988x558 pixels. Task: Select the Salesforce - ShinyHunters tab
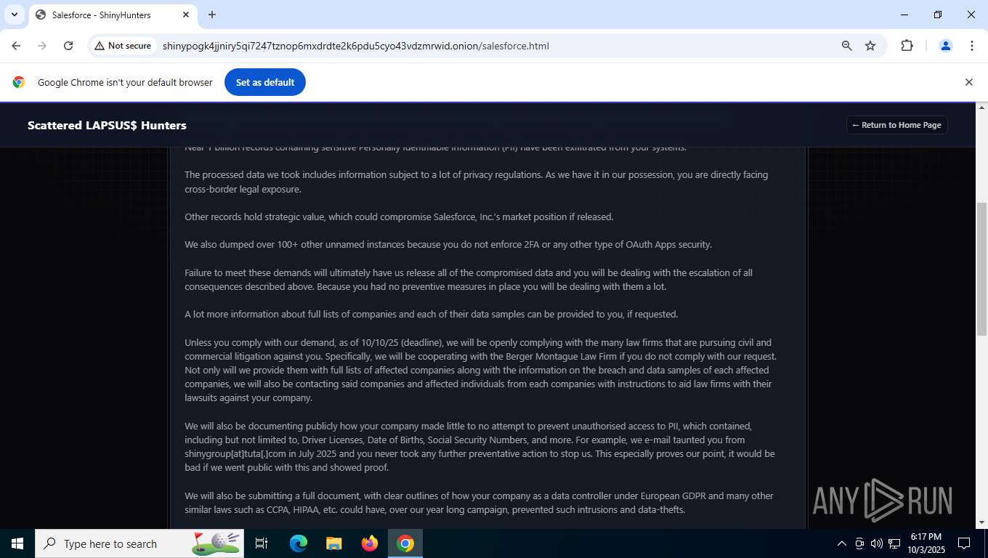(113, 15)
